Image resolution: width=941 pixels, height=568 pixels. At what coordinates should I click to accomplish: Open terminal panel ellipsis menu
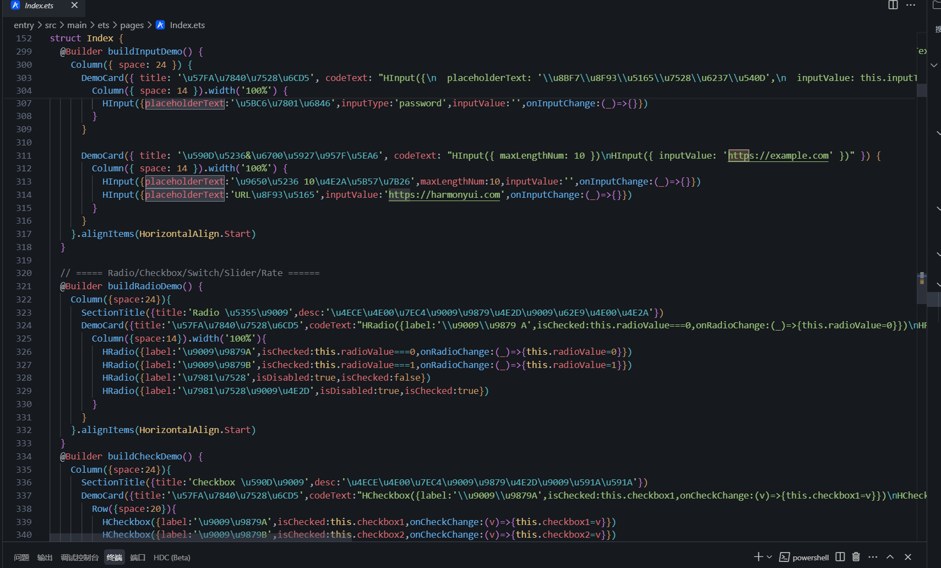click(873, 557)
